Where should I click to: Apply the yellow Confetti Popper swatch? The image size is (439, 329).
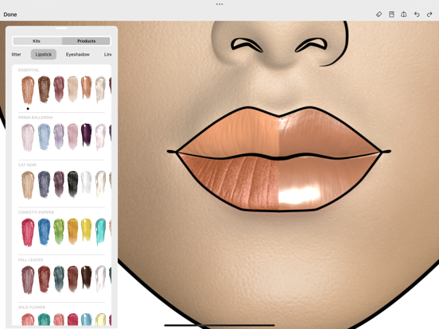(86, 230)
